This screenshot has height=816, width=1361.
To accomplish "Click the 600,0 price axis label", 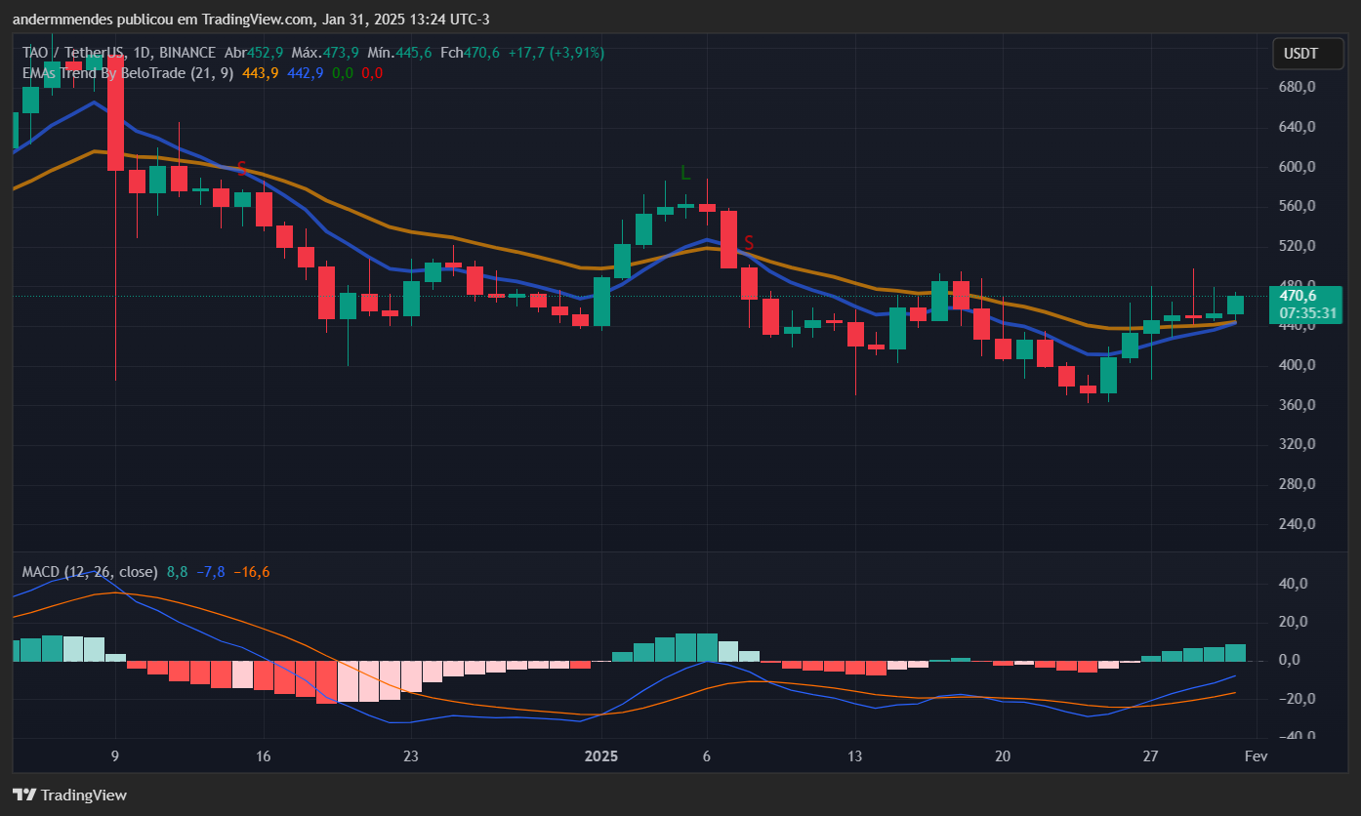I will [x=1298, y=167].
